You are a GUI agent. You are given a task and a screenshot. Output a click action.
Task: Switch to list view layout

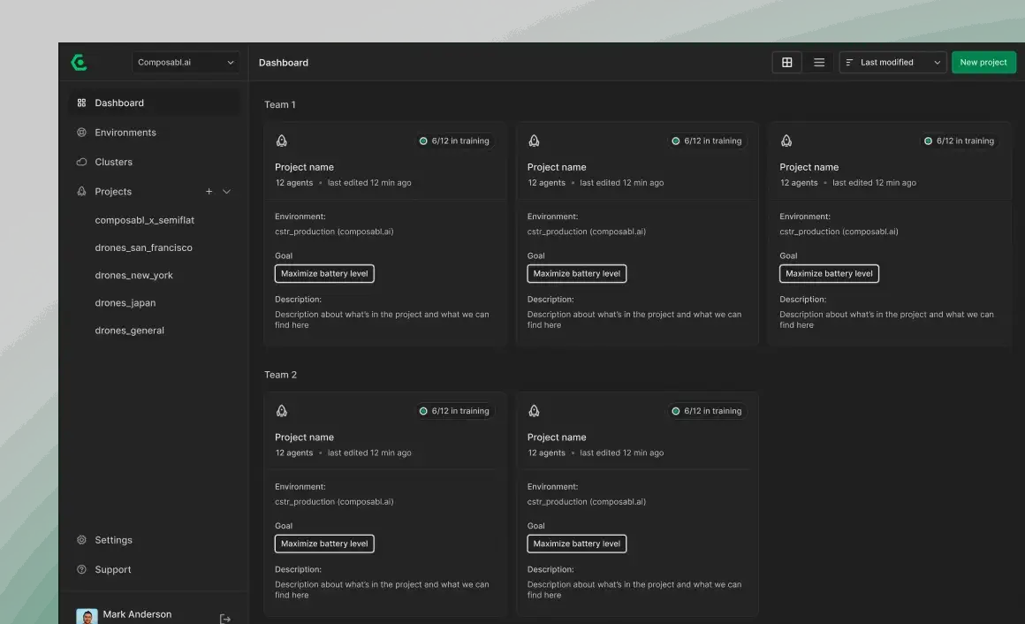pyautogui.click(x=819, y=62)
